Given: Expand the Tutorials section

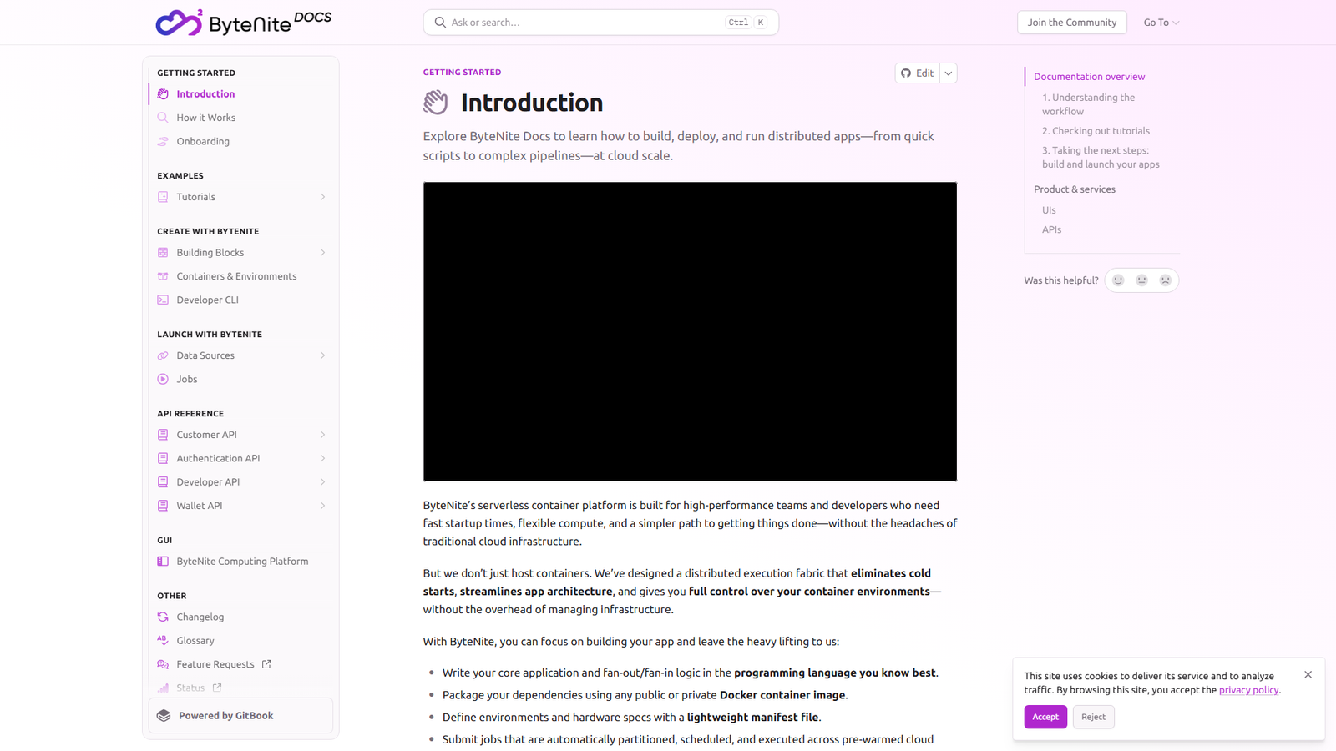Looking at the screenshot, I should [x=322, y=196].
